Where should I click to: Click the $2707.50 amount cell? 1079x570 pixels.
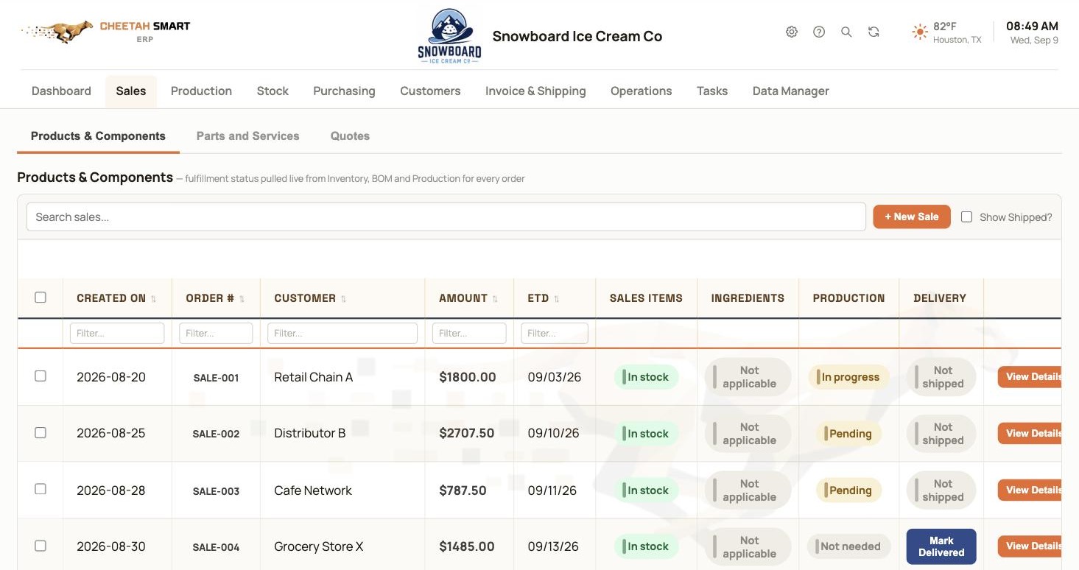467,433
